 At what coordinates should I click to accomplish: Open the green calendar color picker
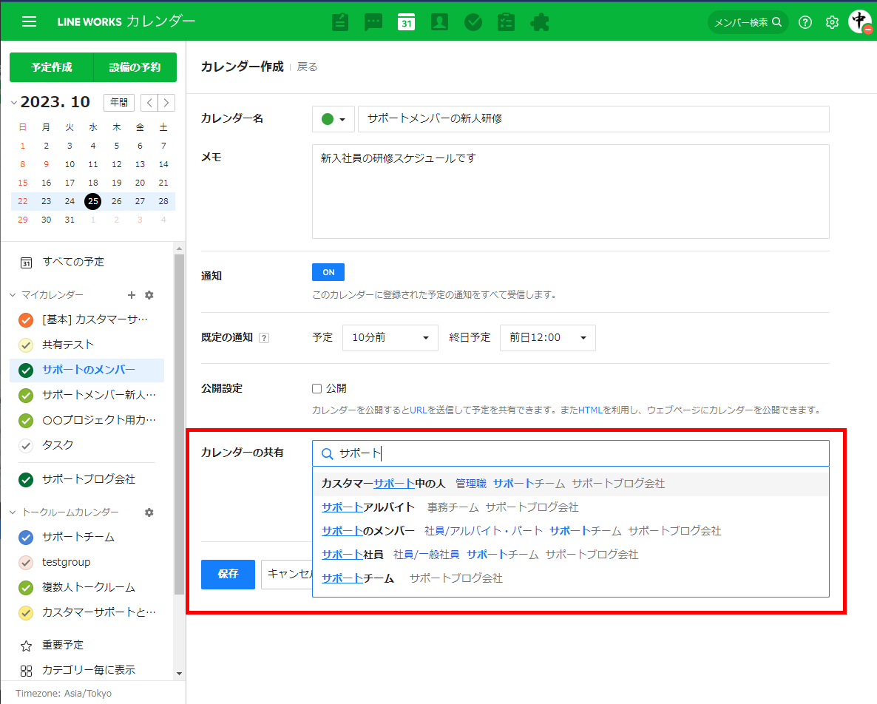click(333, 119)
